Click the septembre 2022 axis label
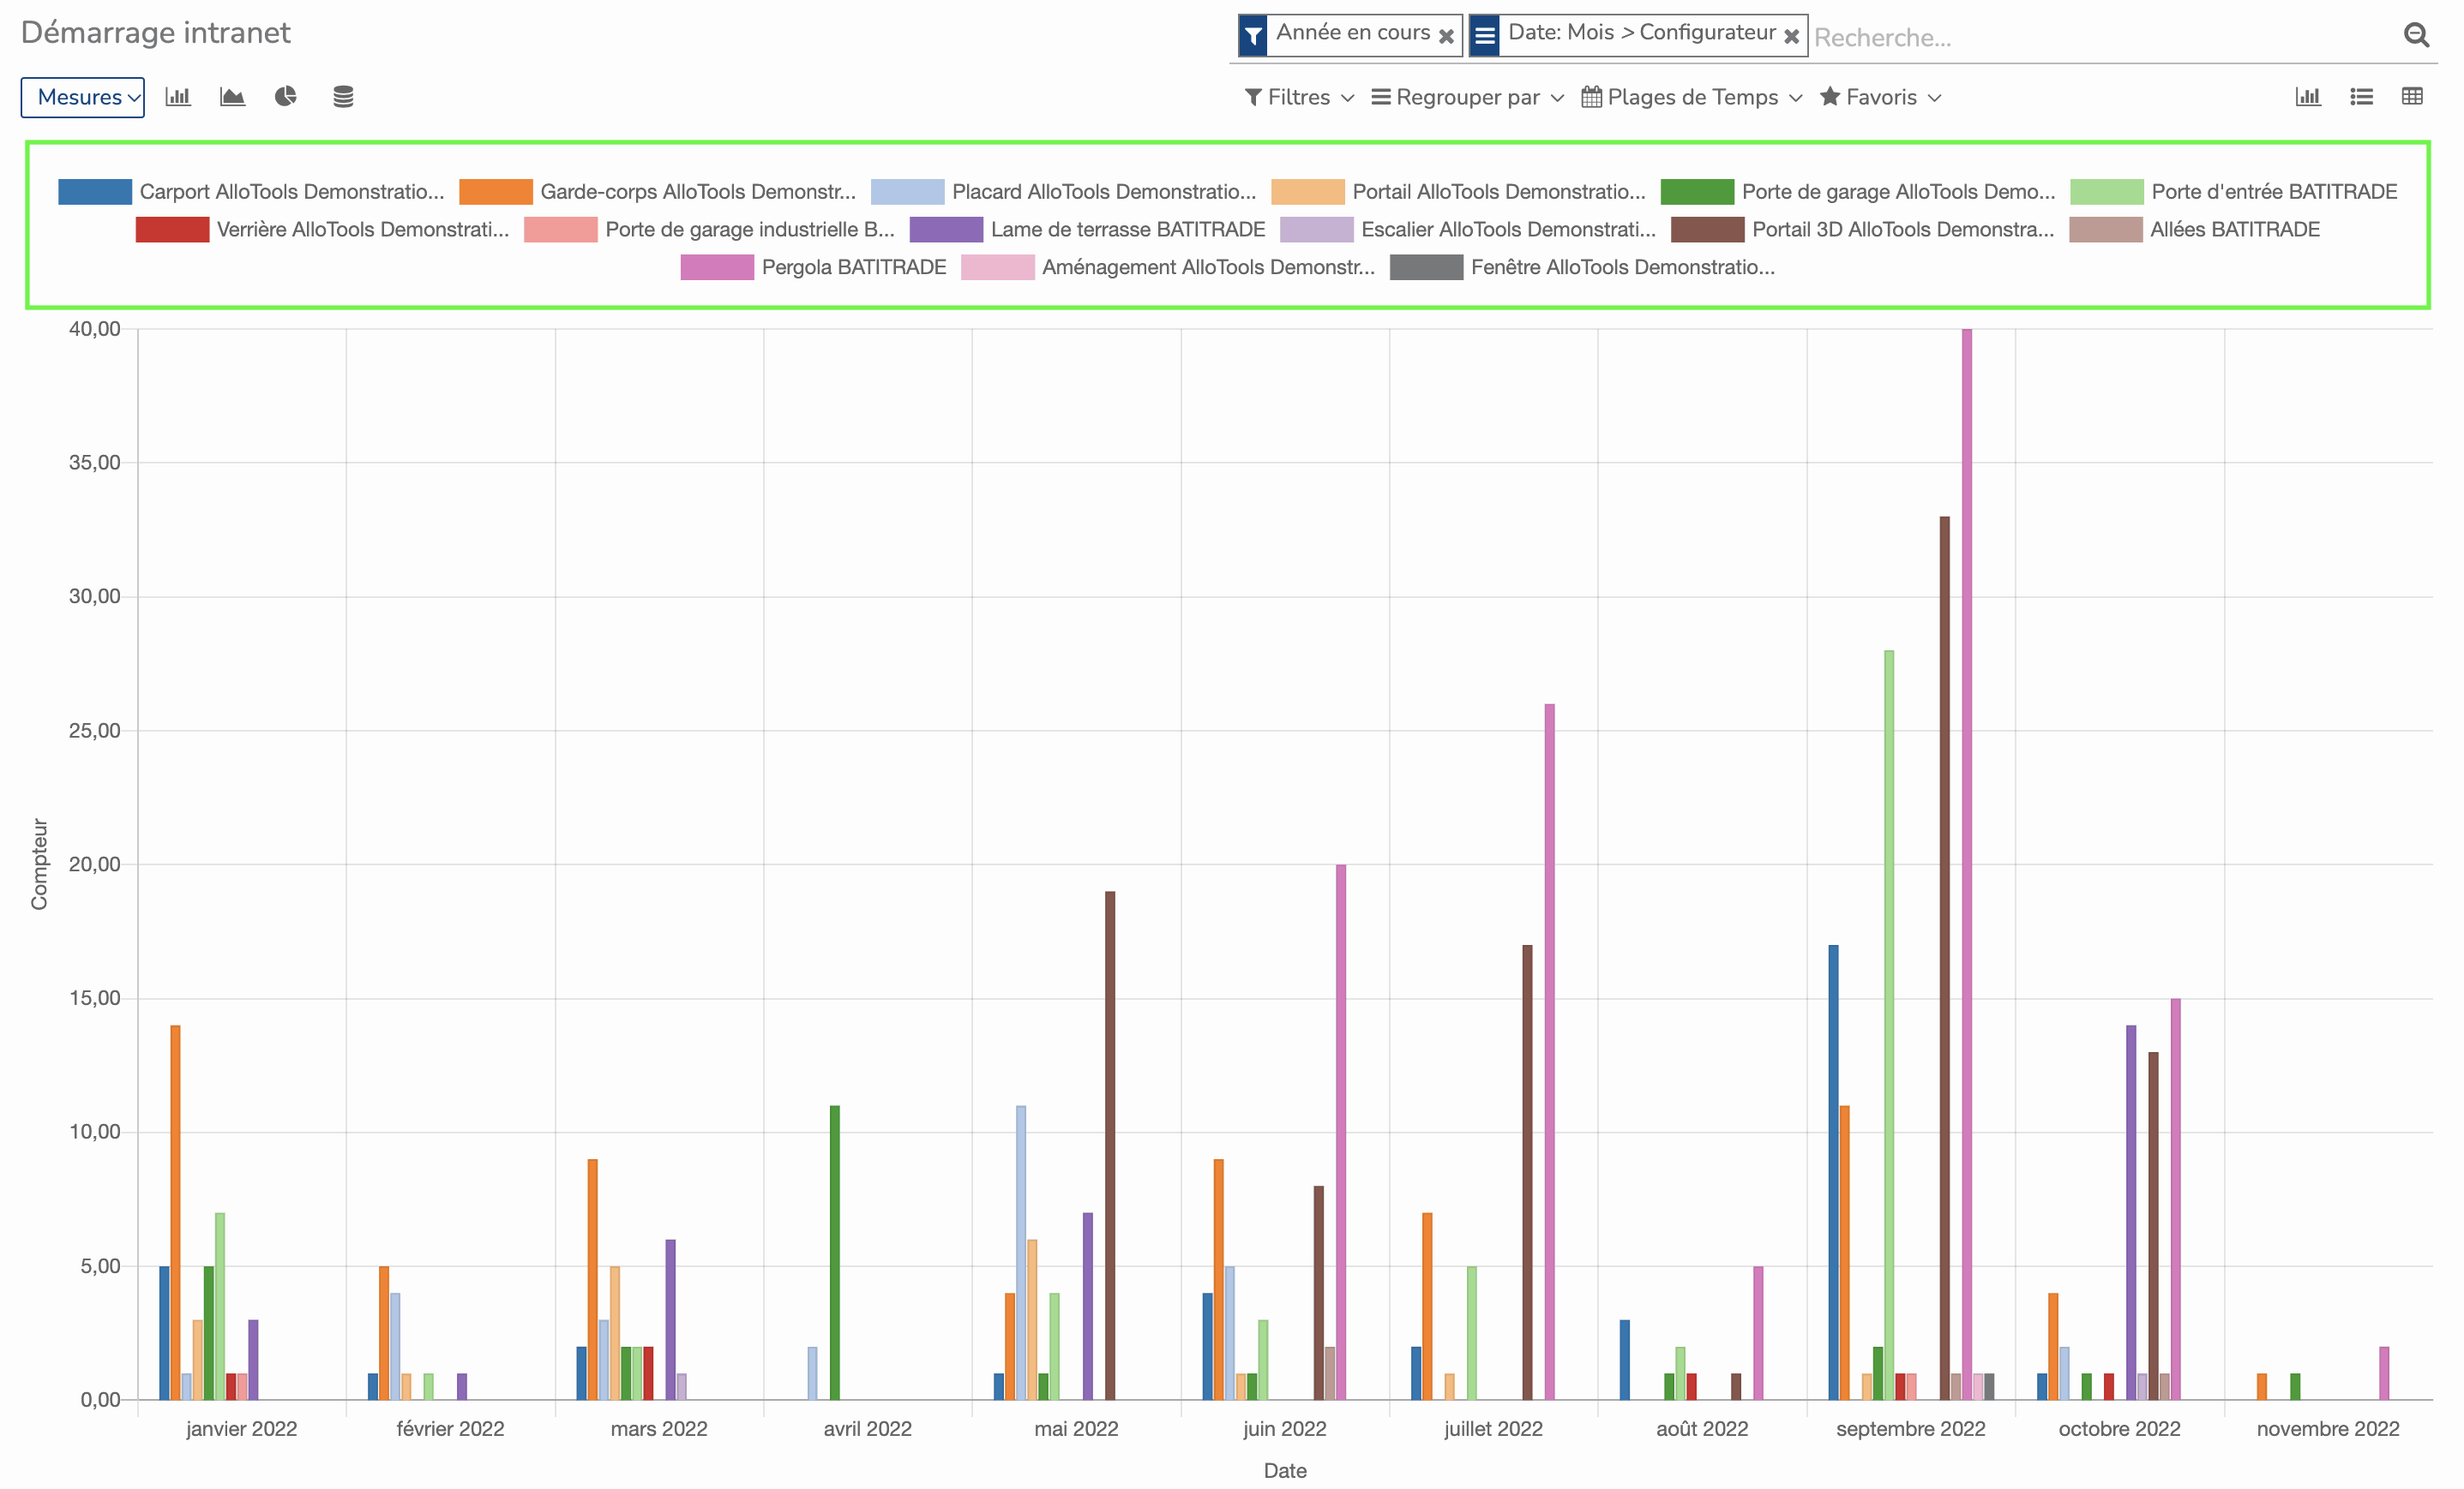Screen dimensions: 2464x1489 click(x=1911, y=1429)
